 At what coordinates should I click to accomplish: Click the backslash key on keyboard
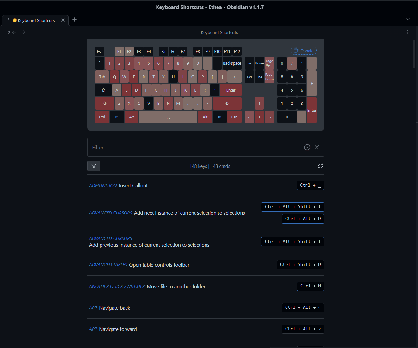(x=234, y=77)
